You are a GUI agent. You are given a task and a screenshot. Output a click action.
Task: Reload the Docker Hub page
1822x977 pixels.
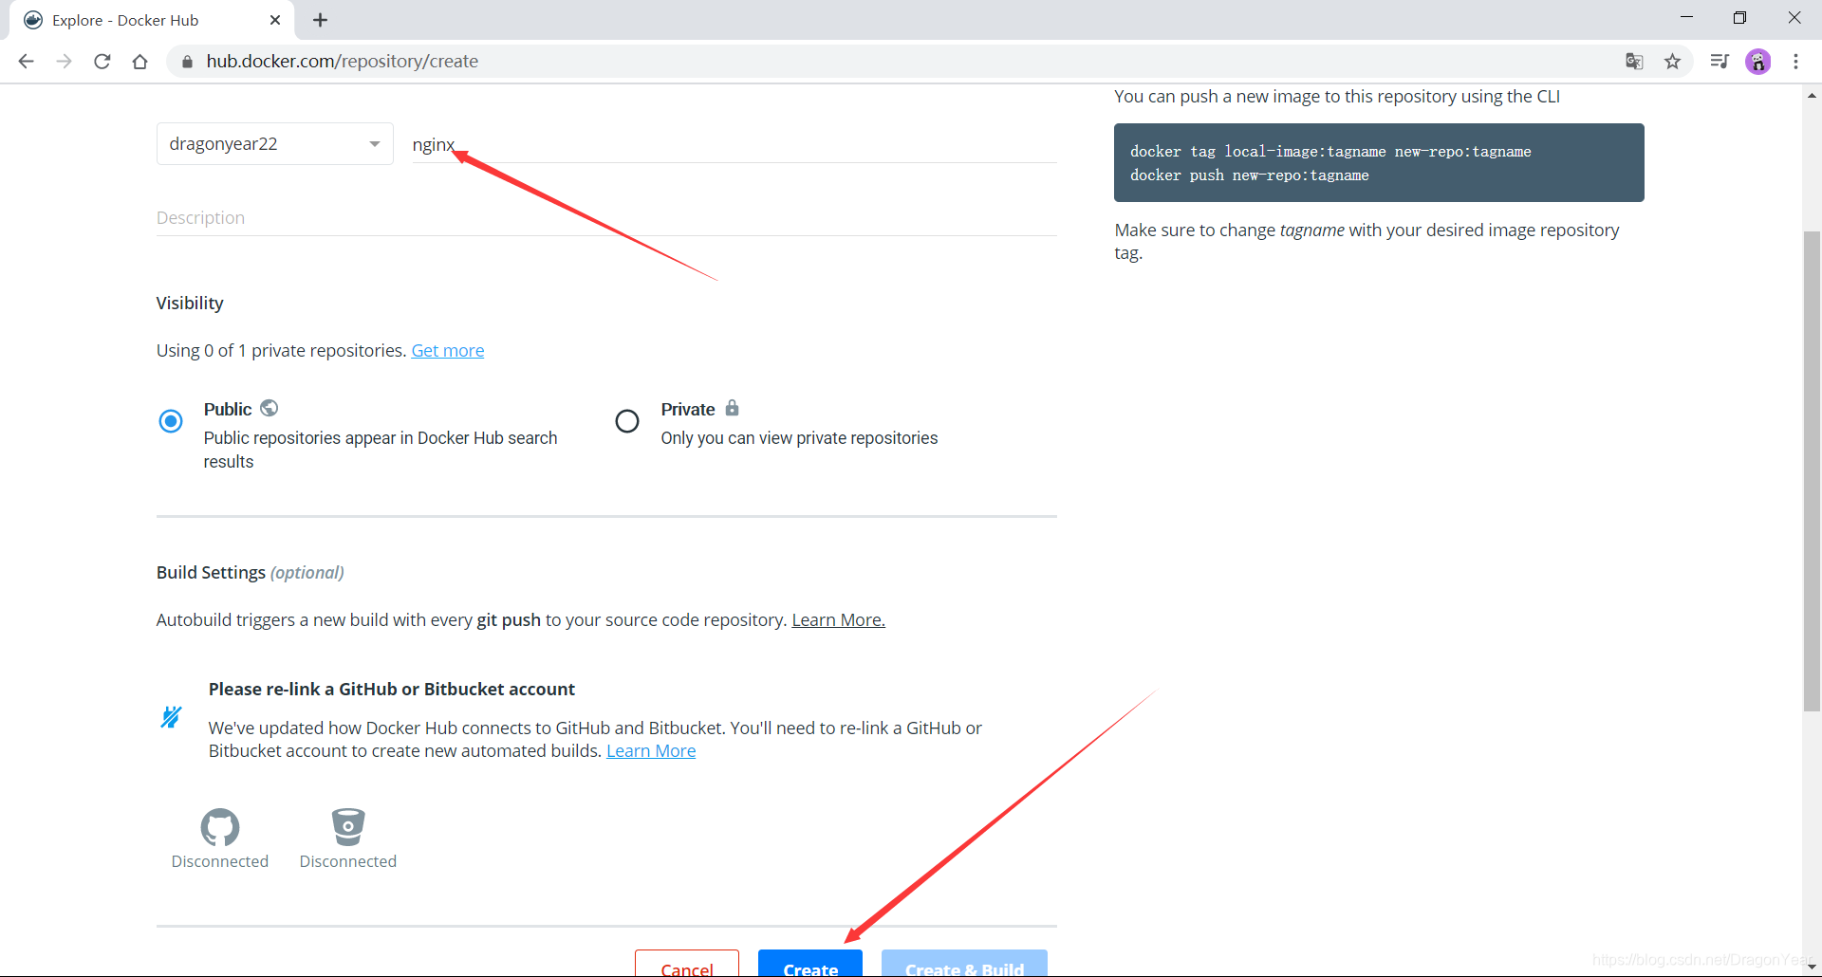(102, 62)
